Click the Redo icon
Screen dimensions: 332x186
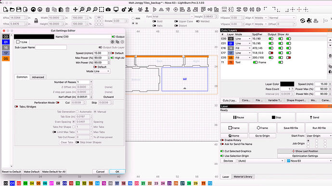[x=40, y=10]
